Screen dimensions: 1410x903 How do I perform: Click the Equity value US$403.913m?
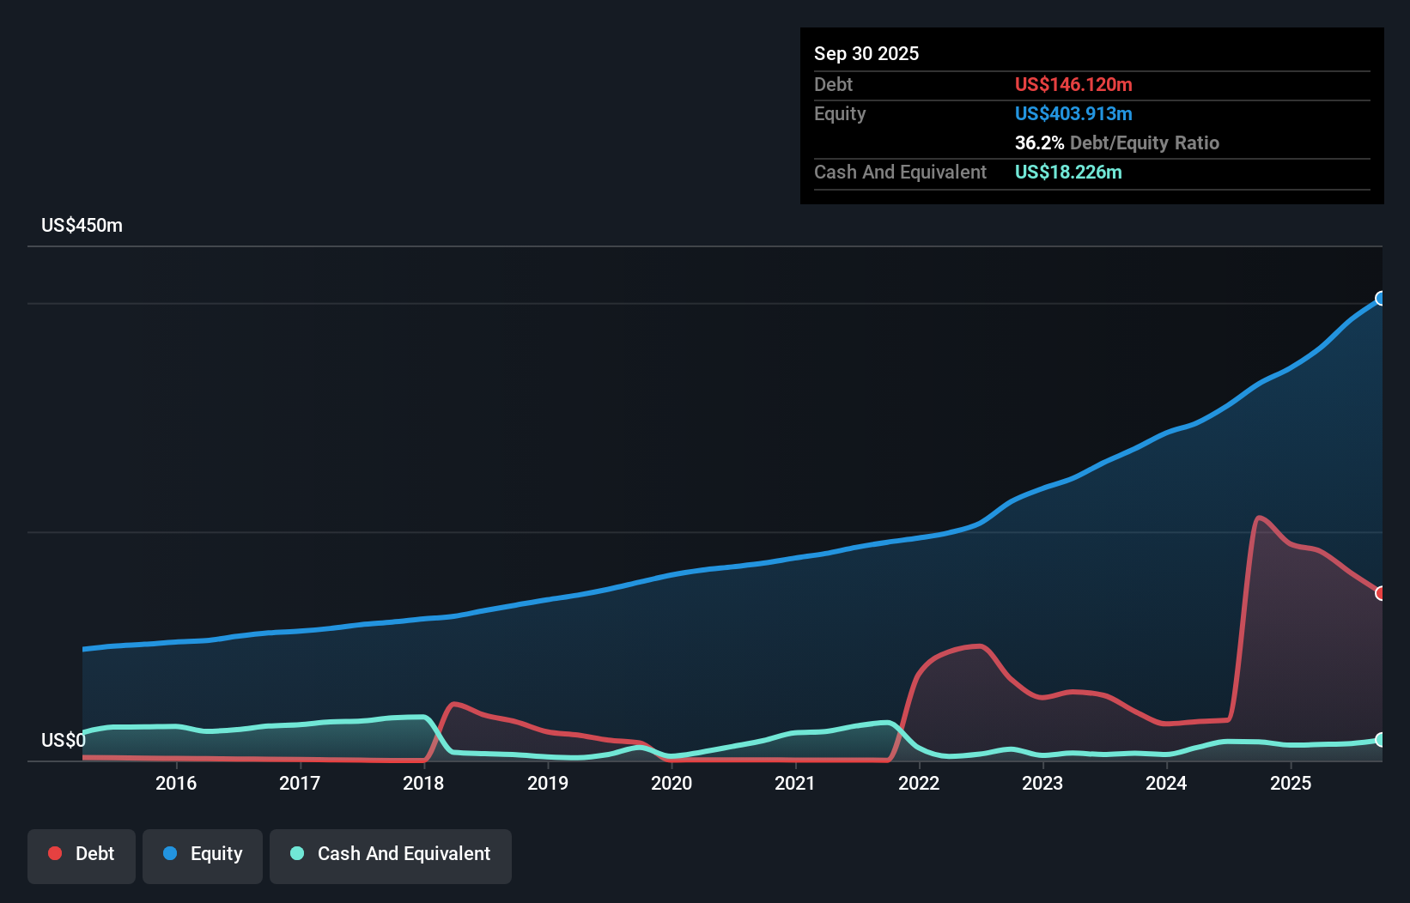1073,113
